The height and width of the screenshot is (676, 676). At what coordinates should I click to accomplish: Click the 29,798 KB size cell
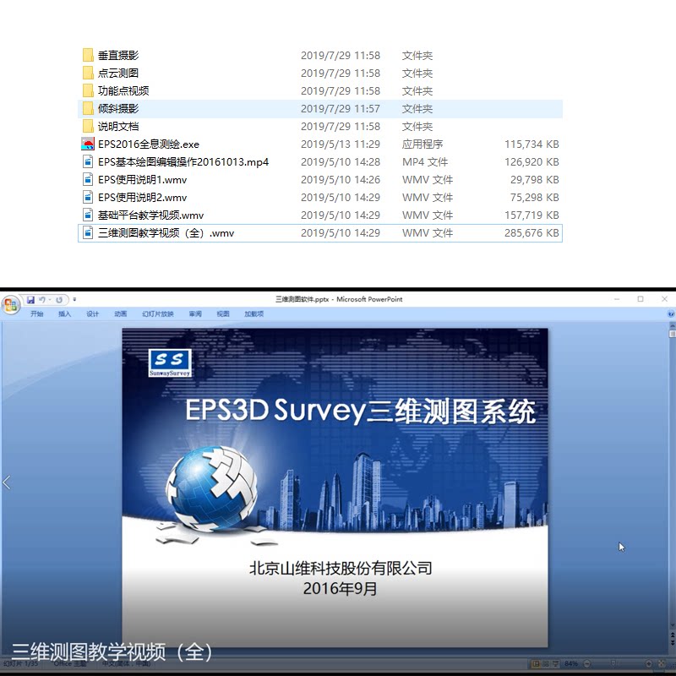pyautogui.click(x=535, y=179)
